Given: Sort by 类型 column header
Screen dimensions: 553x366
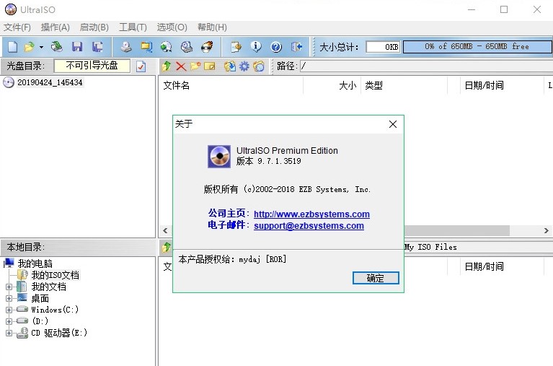Looking at the screenshot, I should point(404,85).
